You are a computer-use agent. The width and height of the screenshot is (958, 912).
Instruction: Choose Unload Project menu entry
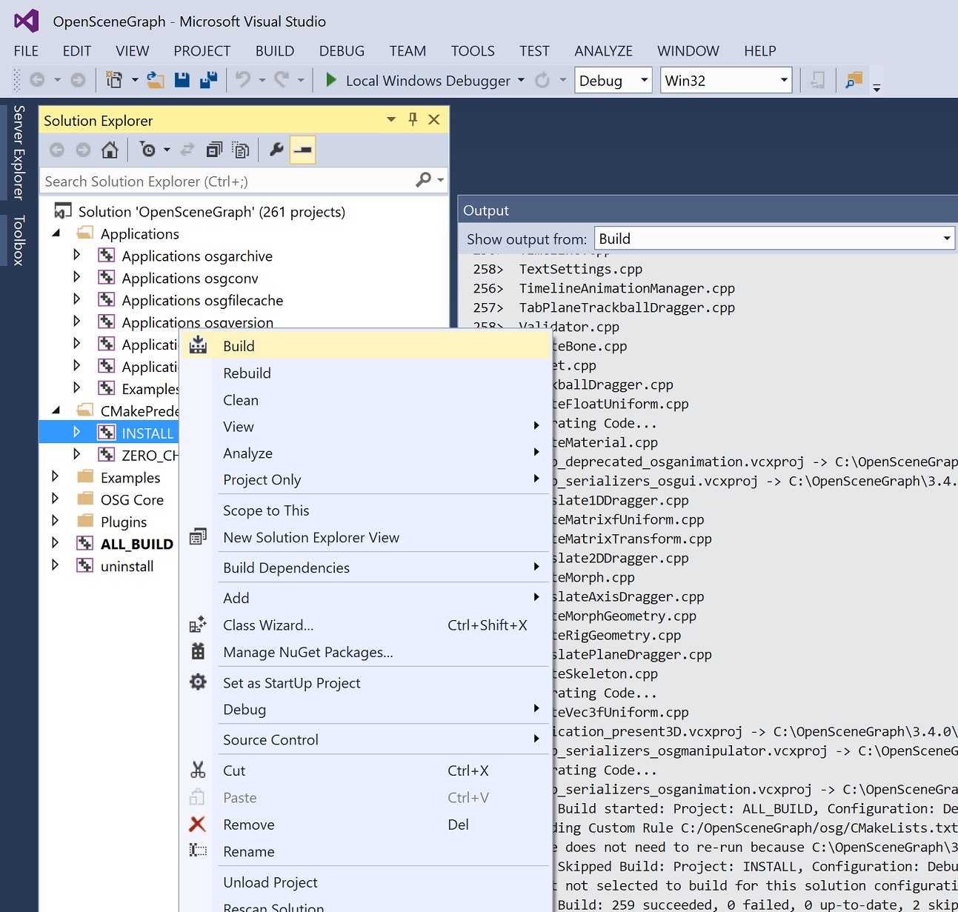(x=365, y=882)
